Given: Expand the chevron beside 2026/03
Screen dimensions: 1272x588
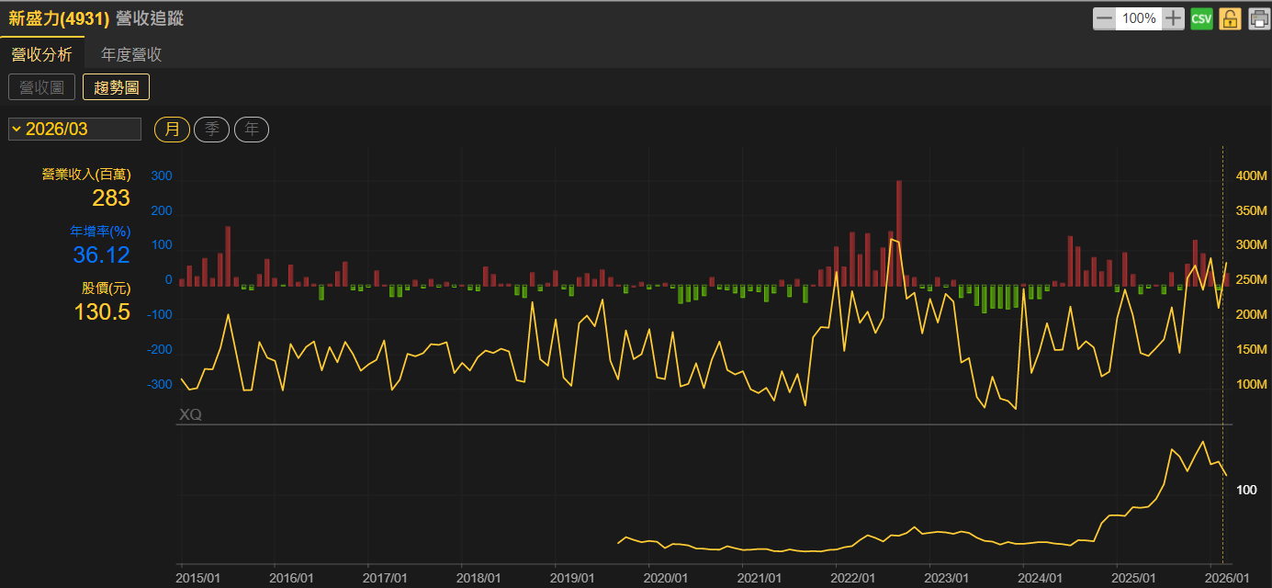Looking at the screenshot, I should pyautogui.click(x=17, y=129).
